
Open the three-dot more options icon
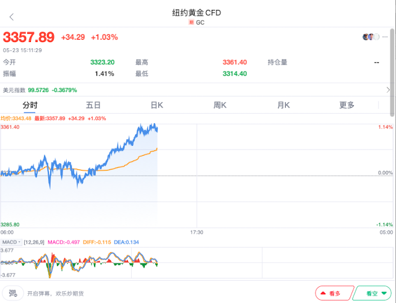coord(386,37)
